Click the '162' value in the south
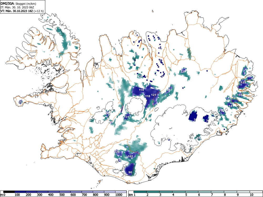 pos(130,156)
